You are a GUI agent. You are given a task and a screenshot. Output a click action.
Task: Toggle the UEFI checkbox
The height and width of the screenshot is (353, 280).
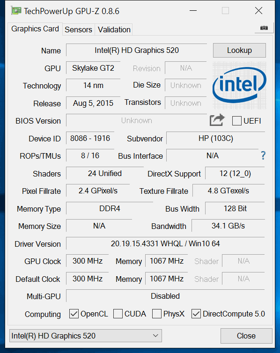[237, 121]
